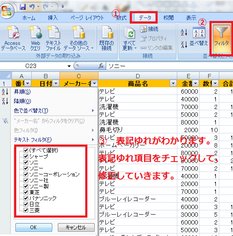This screenshot has width=233, height=236.
Task: Open the undo history dropdown arrow
Action: click(x=38, y=6)
